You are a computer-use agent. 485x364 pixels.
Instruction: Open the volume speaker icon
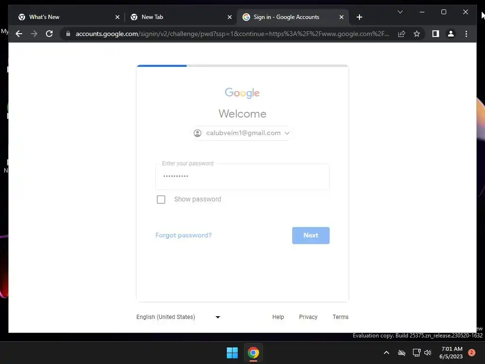tap(428, 353)
